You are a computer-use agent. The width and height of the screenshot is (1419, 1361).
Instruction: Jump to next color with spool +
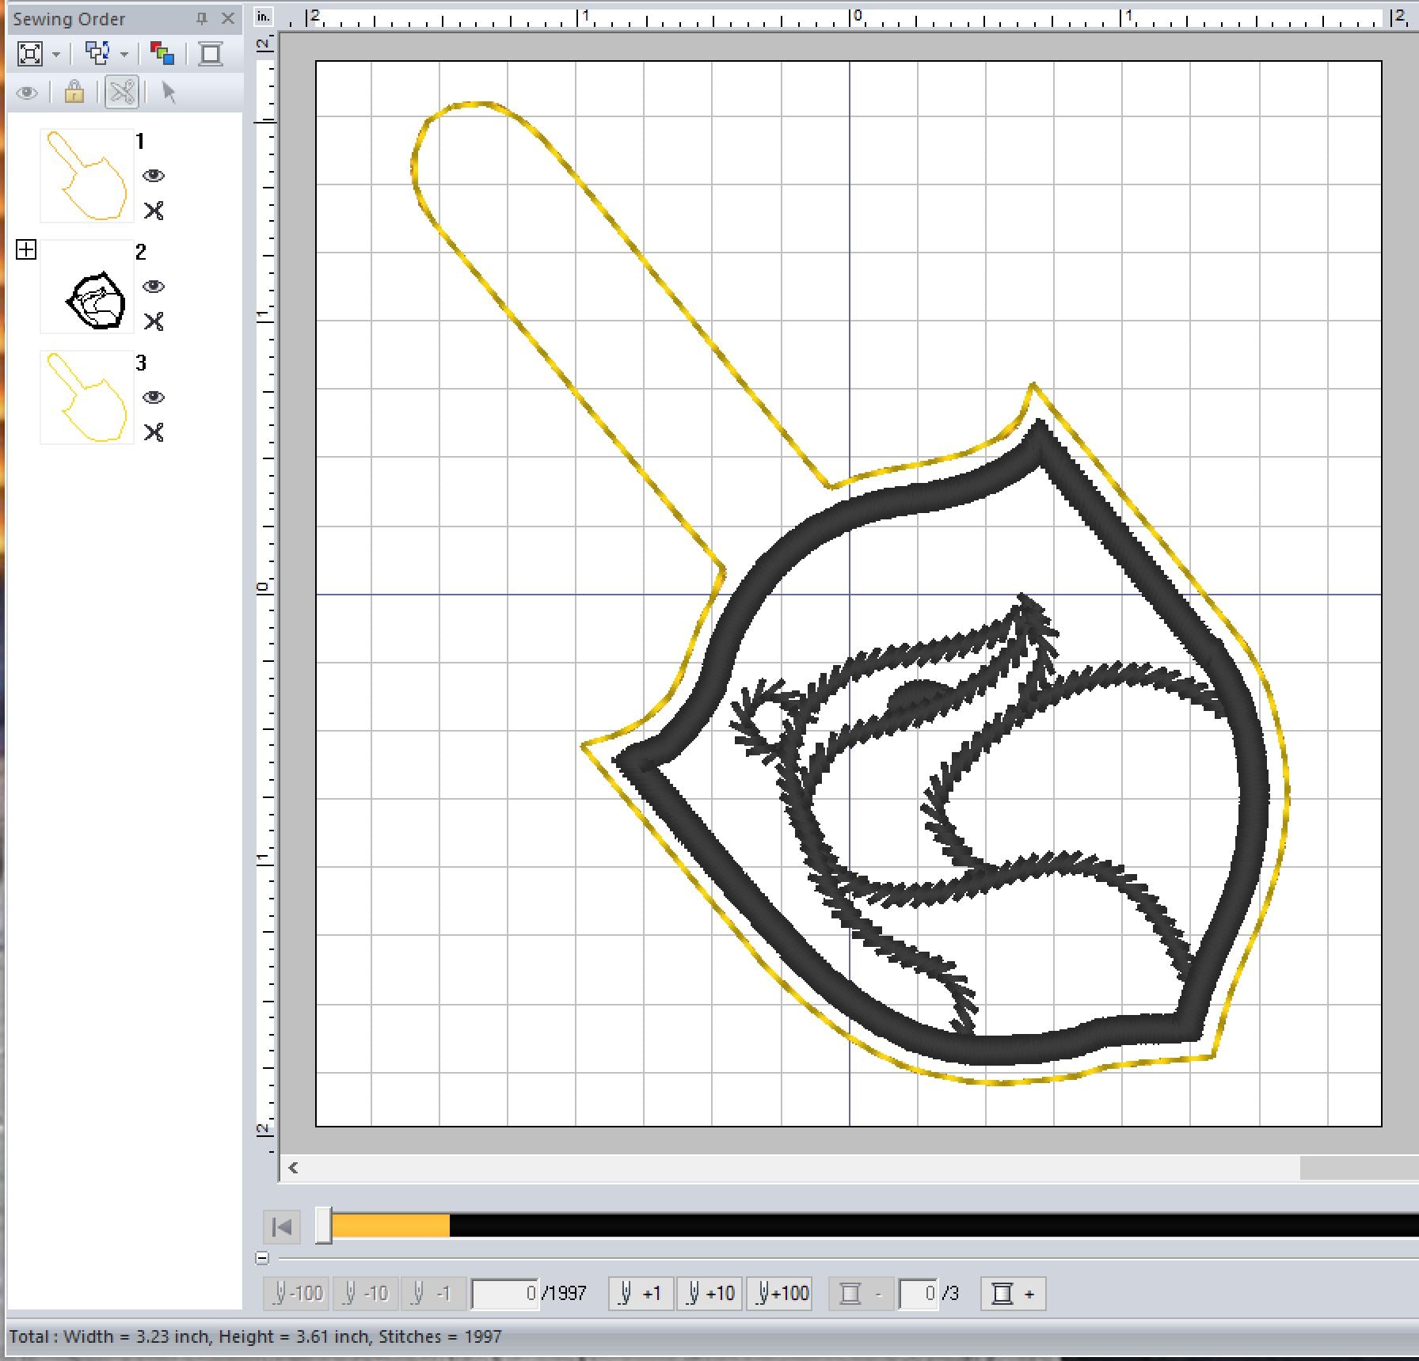1013,1294
